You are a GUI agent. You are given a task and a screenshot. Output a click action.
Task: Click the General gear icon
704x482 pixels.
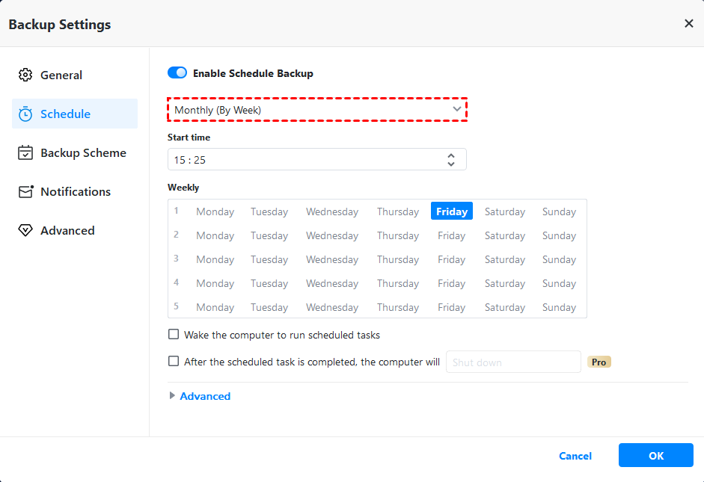tap(25, 75)
